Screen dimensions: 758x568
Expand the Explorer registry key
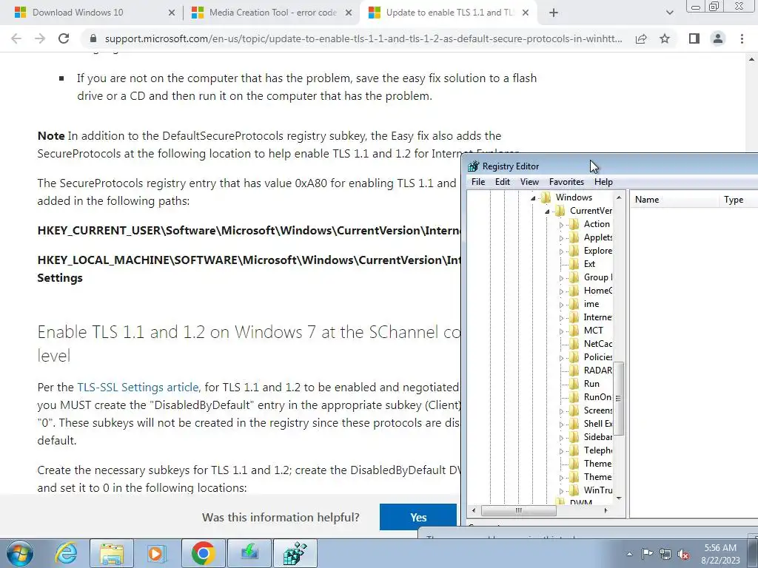pyautogui.click(x=561, y=251)
